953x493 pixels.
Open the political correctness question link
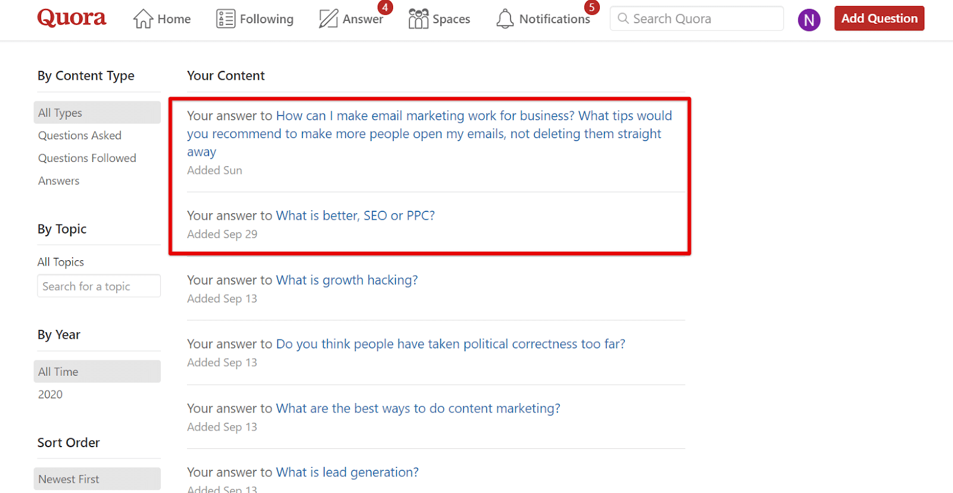pos(451,344)
